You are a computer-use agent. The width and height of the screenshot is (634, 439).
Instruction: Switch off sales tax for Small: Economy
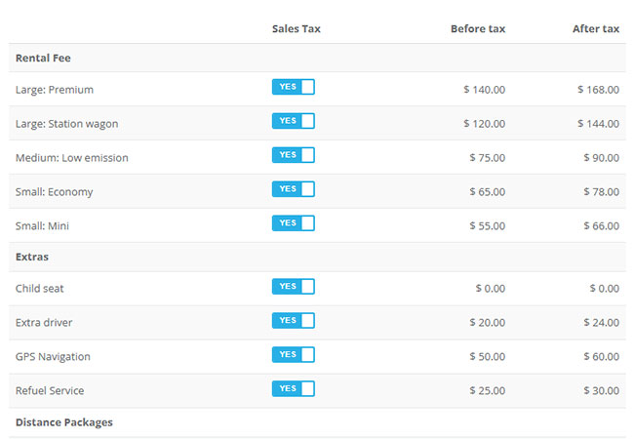(x=294, y=189)
